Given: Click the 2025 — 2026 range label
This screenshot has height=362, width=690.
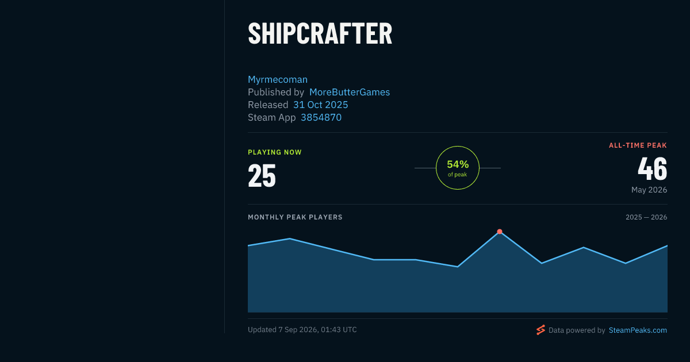Looking at the screenshot, I should tap(646, 217).
